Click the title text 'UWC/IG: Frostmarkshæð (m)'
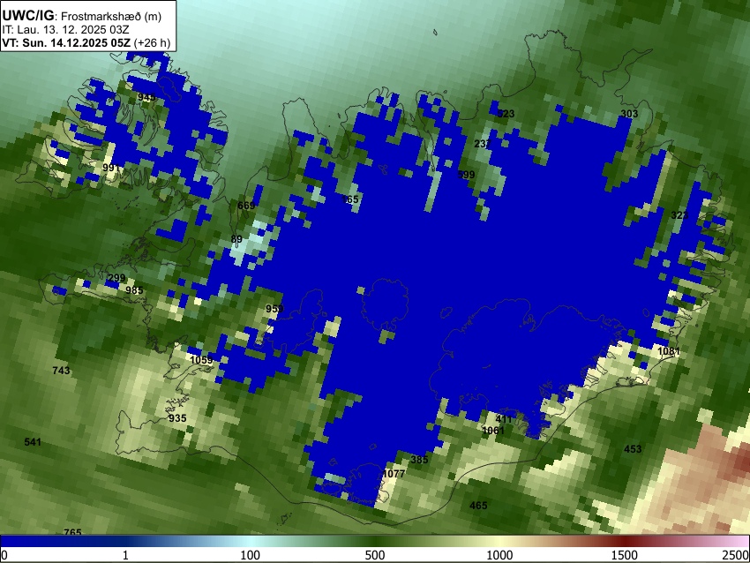The width and height of the screenshot is (750, 563). pos(82,16)
